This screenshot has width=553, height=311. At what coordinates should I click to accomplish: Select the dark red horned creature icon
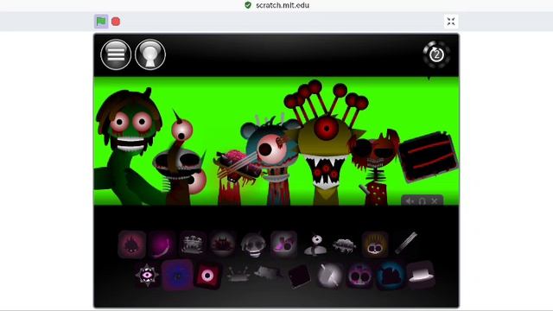[x=223, y=244]
